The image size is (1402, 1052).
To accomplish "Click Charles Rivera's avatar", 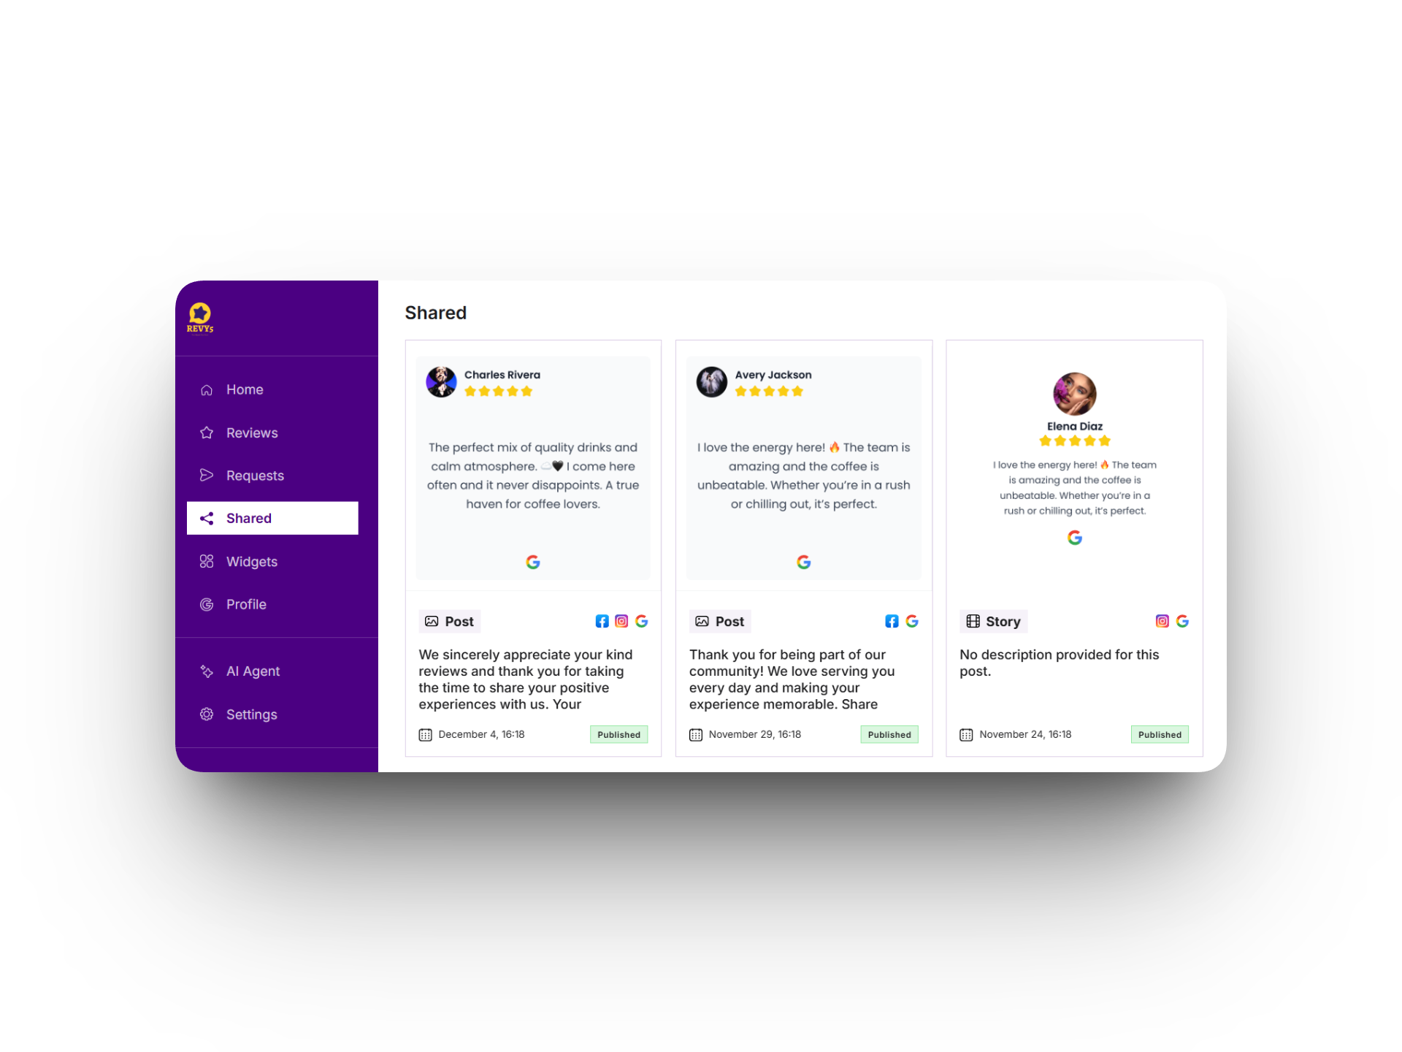I will pyautogui.click(x=441, y=382).
